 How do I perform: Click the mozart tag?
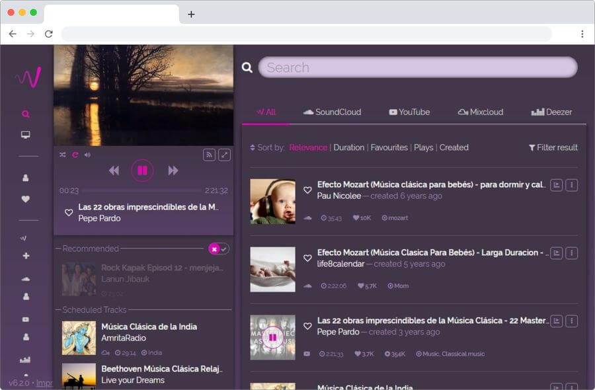click(x=395, y=217)
